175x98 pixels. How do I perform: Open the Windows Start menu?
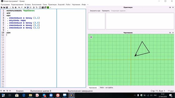pos(3,95)
